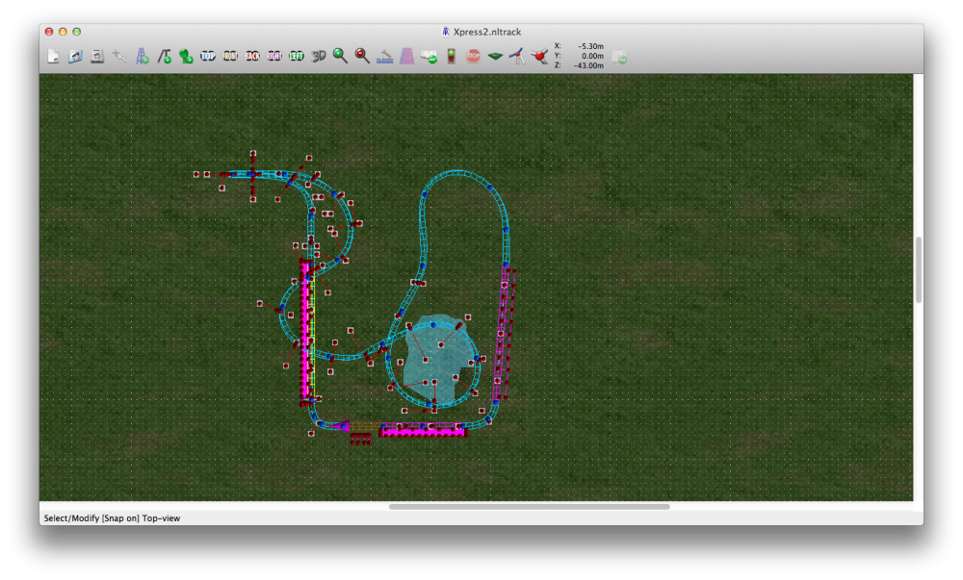Zoom out with red magnifier

362,57
